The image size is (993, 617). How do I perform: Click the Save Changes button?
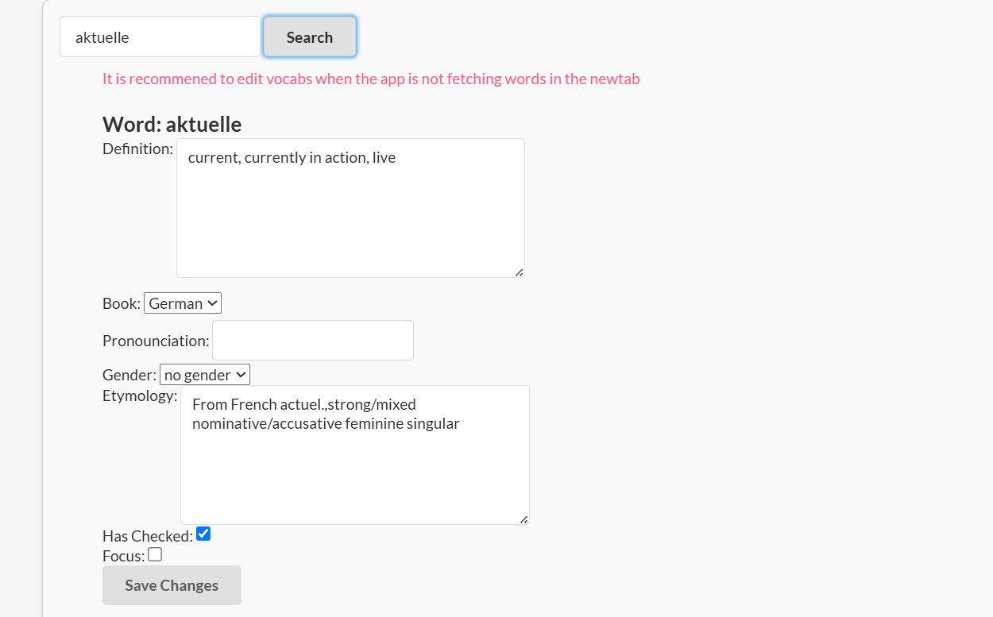point(172,585)
